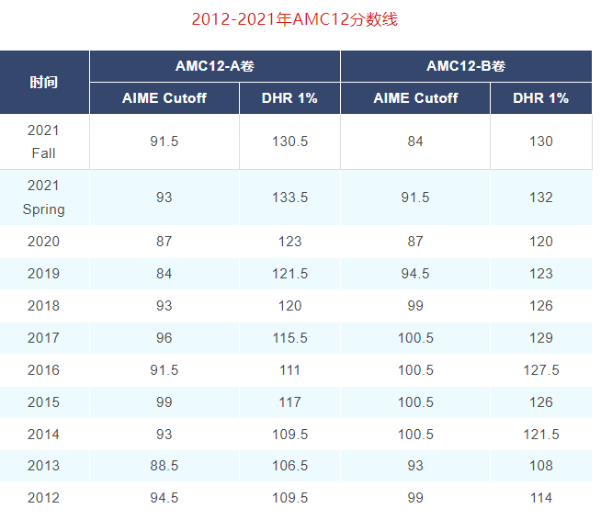The height and width of the screenshot is (520, 601).
Task: Click value 109.5 in the 2012 row
Action: coord(289,498)
